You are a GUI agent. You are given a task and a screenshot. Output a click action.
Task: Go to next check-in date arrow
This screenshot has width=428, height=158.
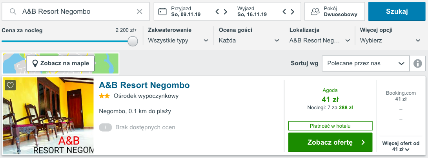coord(226,11)
